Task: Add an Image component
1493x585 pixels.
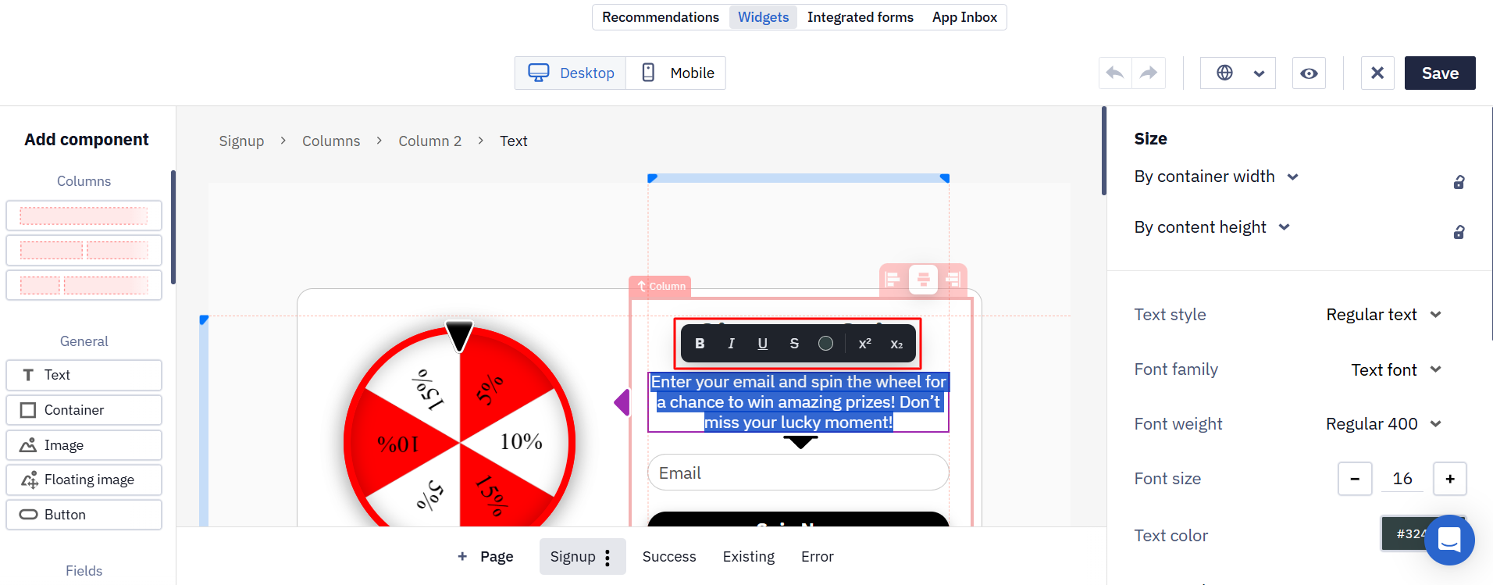Action: [x=84, y=445]
